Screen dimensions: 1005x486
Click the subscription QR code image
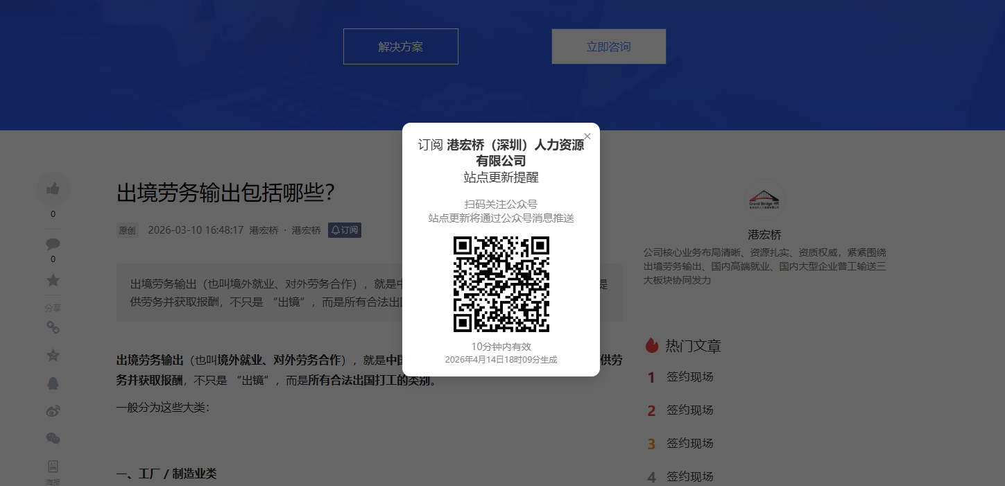[501, 284]
